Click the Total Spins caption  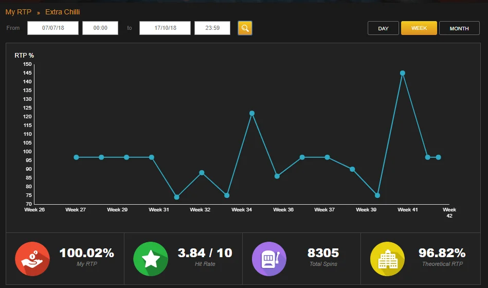323,264
